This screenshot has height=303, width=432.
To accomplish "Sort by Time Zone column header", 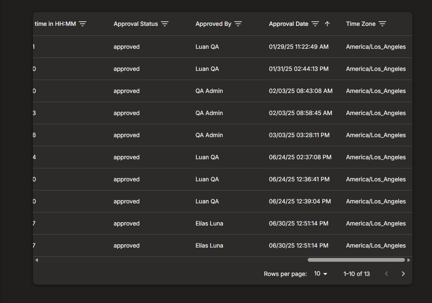I will (x=361, y=24).
